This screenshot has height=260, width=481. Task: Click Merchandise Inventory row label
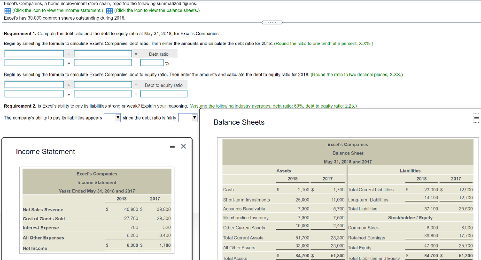pos(246,218)
